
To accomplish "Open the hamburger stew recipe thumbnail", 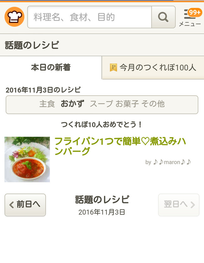I will coord(27,159).
